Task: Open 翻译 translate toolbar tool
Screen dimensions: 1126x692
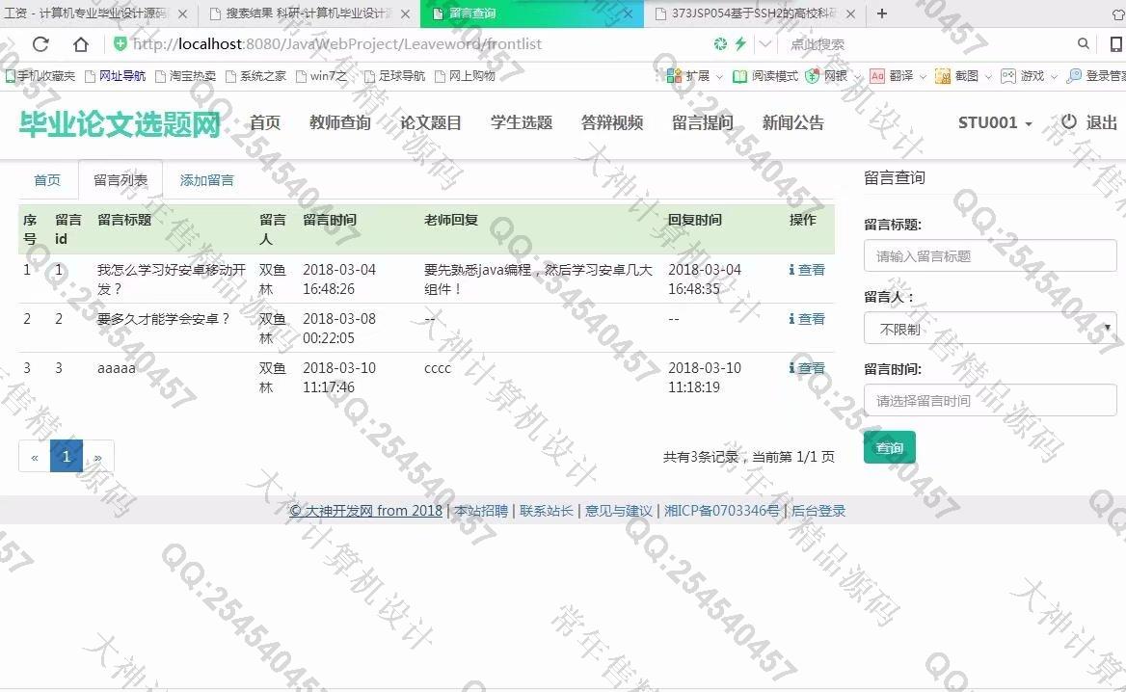Action: 892,75
